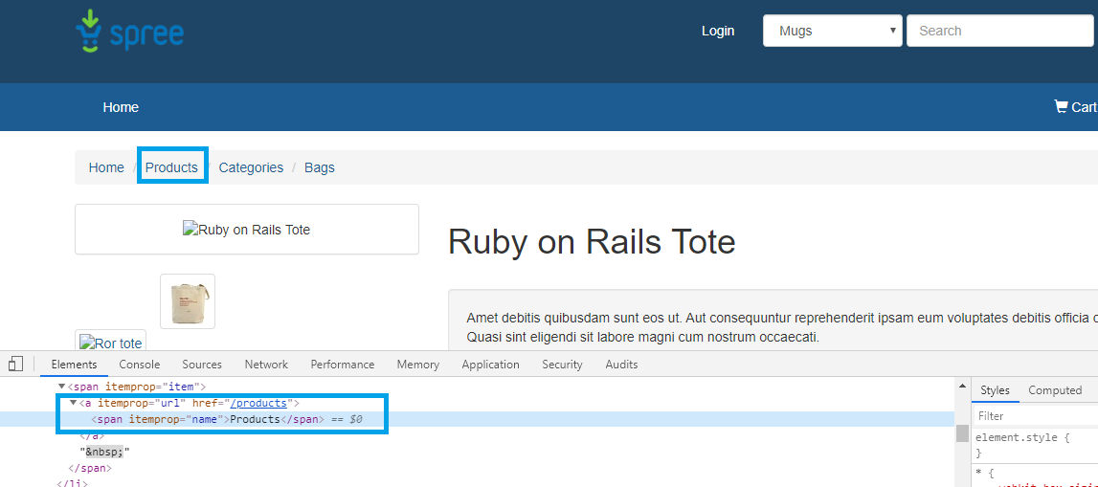Open the Categories breadcrumb link

(x=252, y=168)
